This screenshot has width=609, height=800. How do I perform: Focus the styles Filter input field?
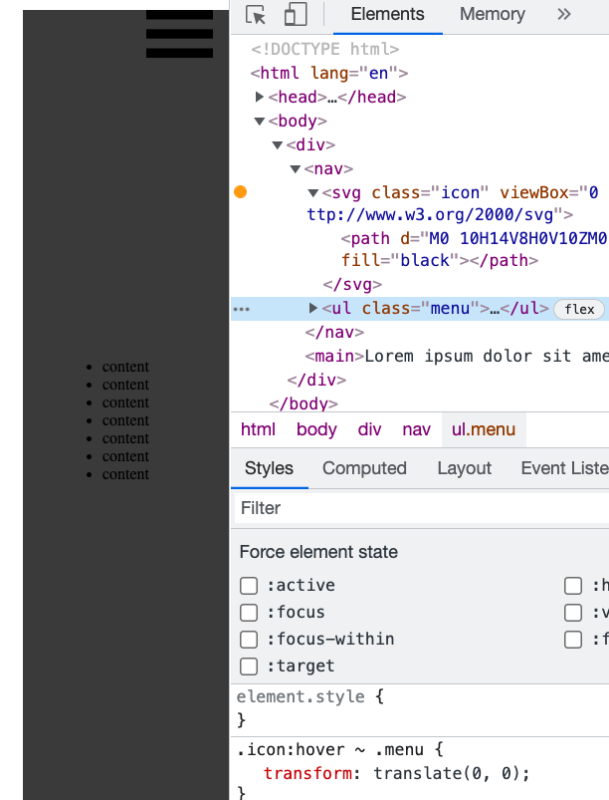tap(422, 508)
